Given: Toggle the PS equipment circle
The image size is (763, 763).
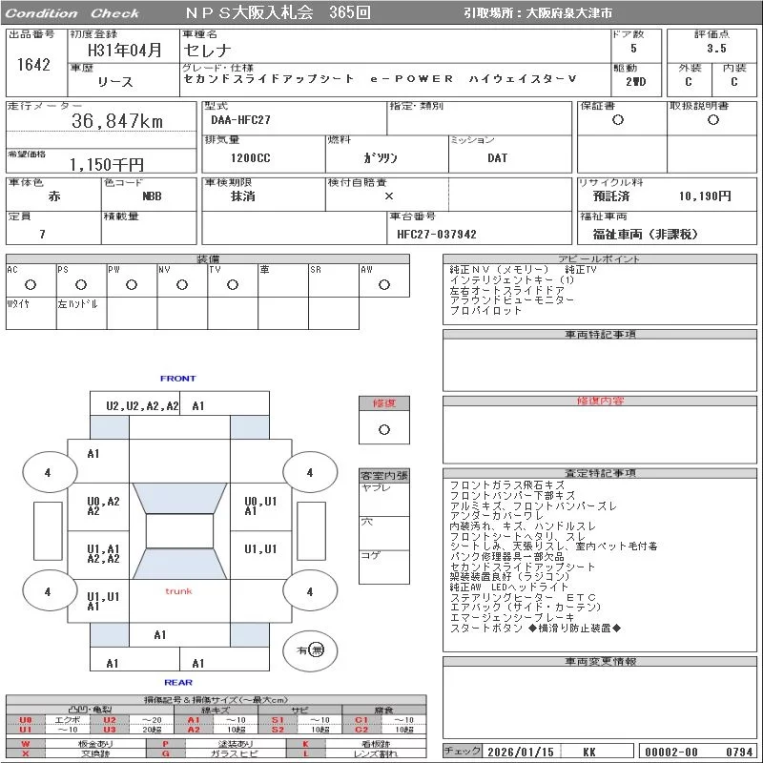Looking at the screenshot, I should 81,285.
